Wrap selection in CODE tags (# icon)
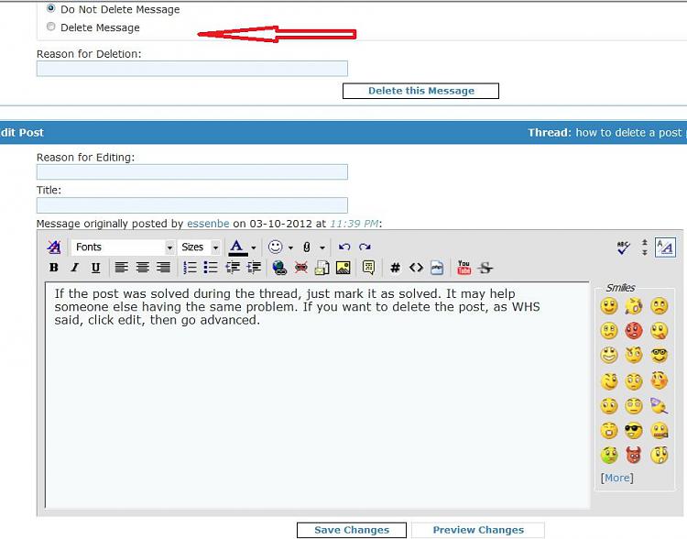687x539 pixels. coord(395,268)
